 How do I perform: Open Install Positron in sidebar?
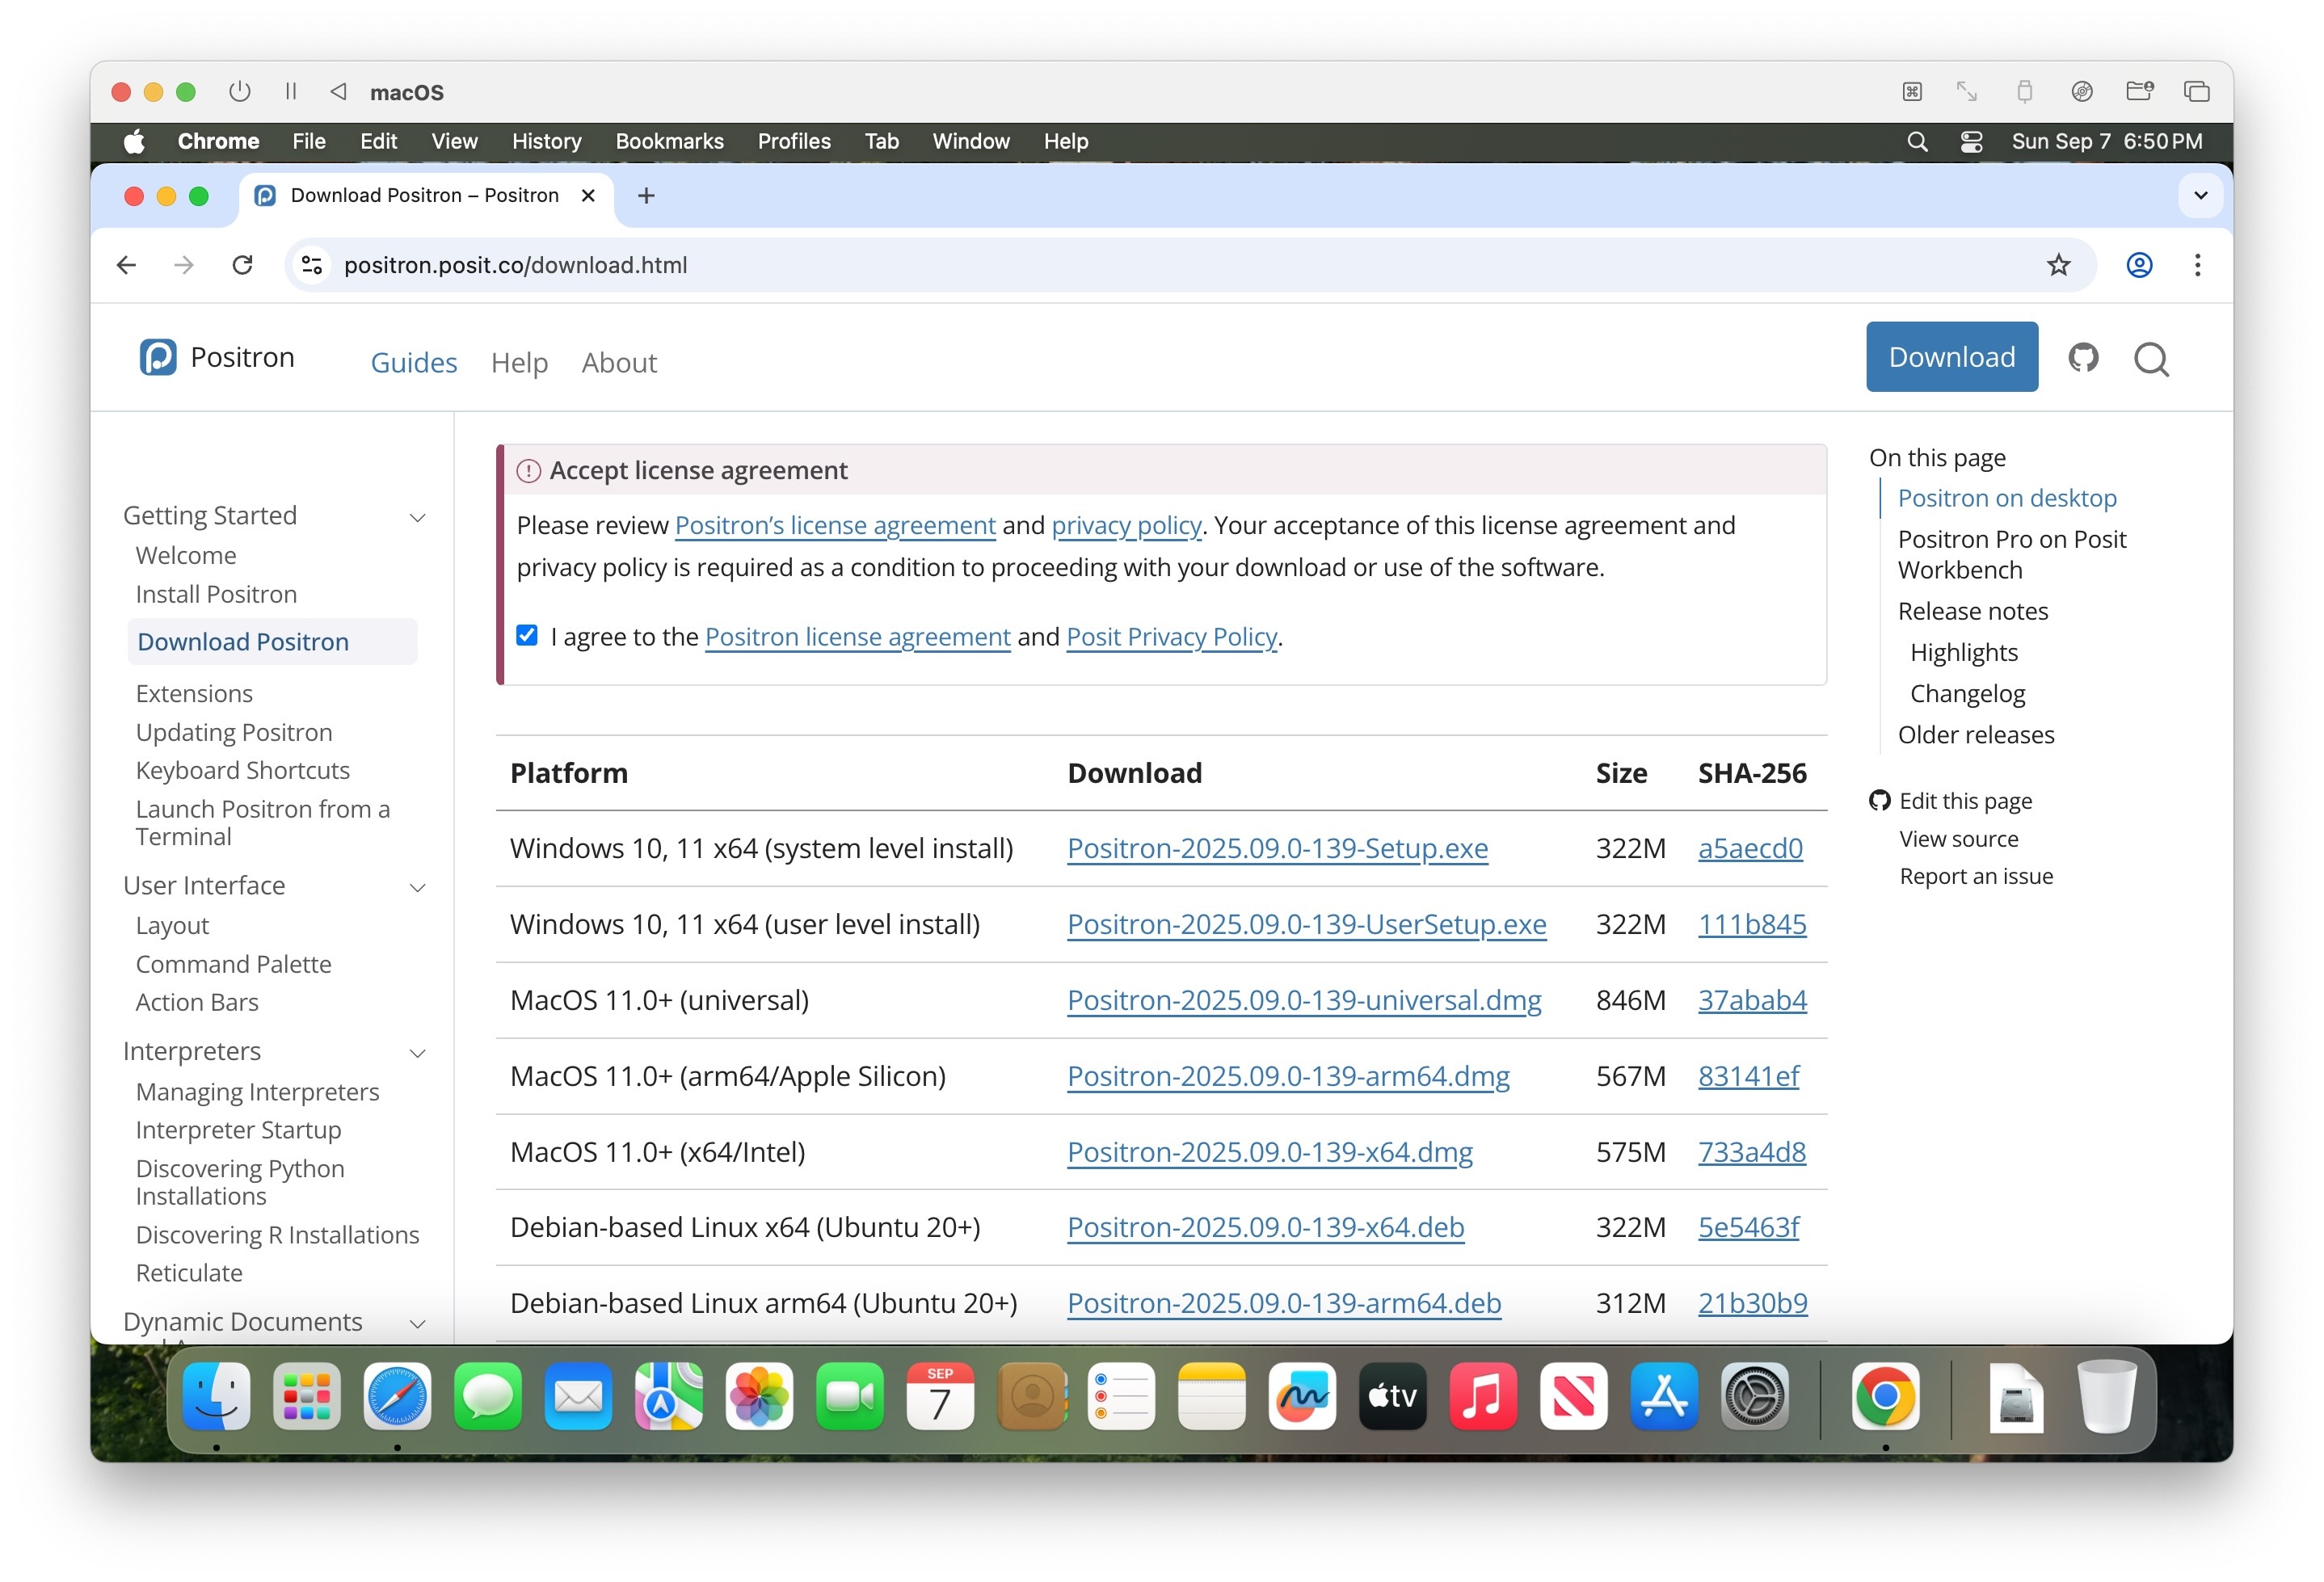click(216, 595)
